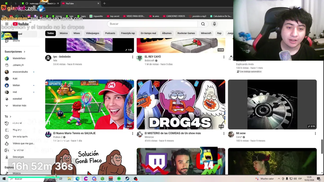The width and height of the screenshot is (324, 182).
Task: Select the Freestyle rap filter chip
Action: (128, 33)
